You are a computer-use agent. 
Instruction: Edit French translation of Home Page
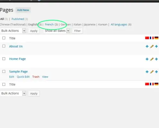click(x=152, y=59)
